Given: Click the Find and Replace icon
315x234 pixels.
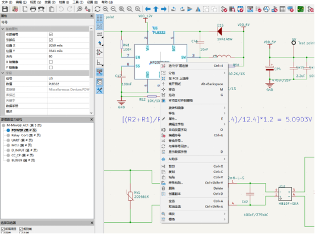Looking at the screenshot, I should pos(87,9).
